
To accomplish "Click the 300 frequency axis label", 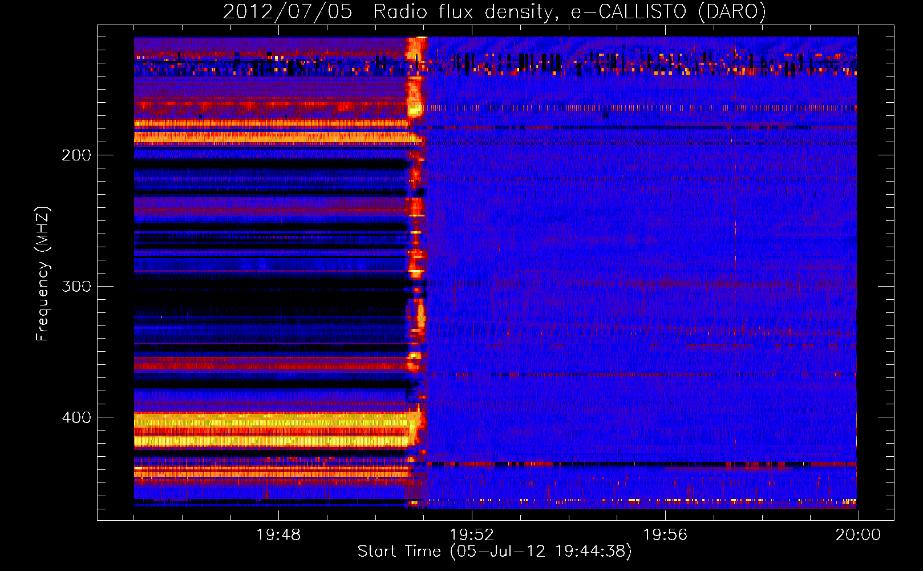I will 76,286.
